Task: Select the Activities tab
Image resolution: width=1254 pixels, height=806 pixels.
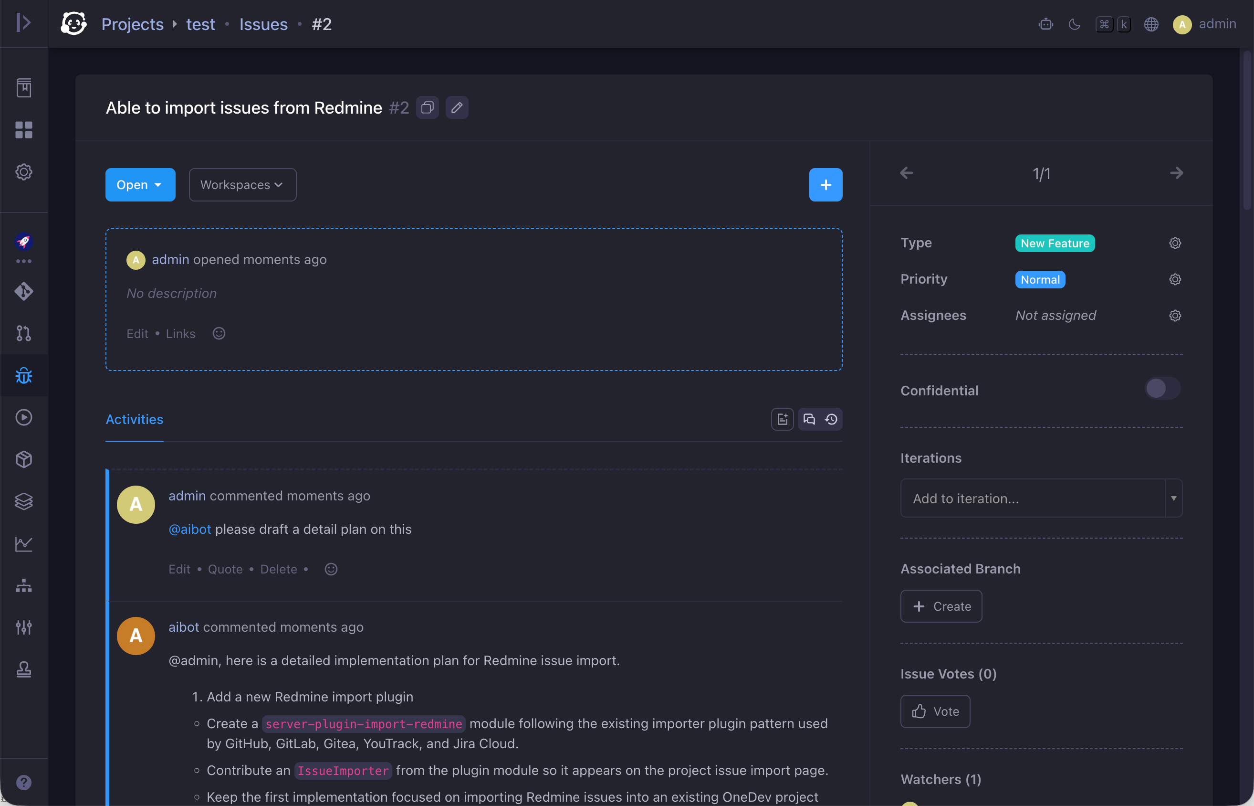Action: [x=135, y=419]
